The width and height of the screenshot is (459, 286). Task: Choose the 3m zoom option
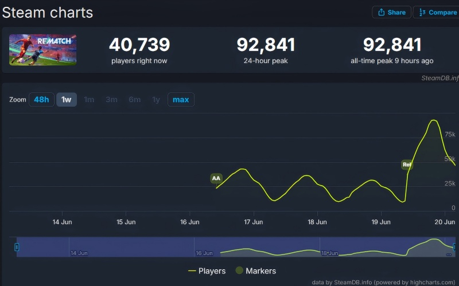[111, 100]
